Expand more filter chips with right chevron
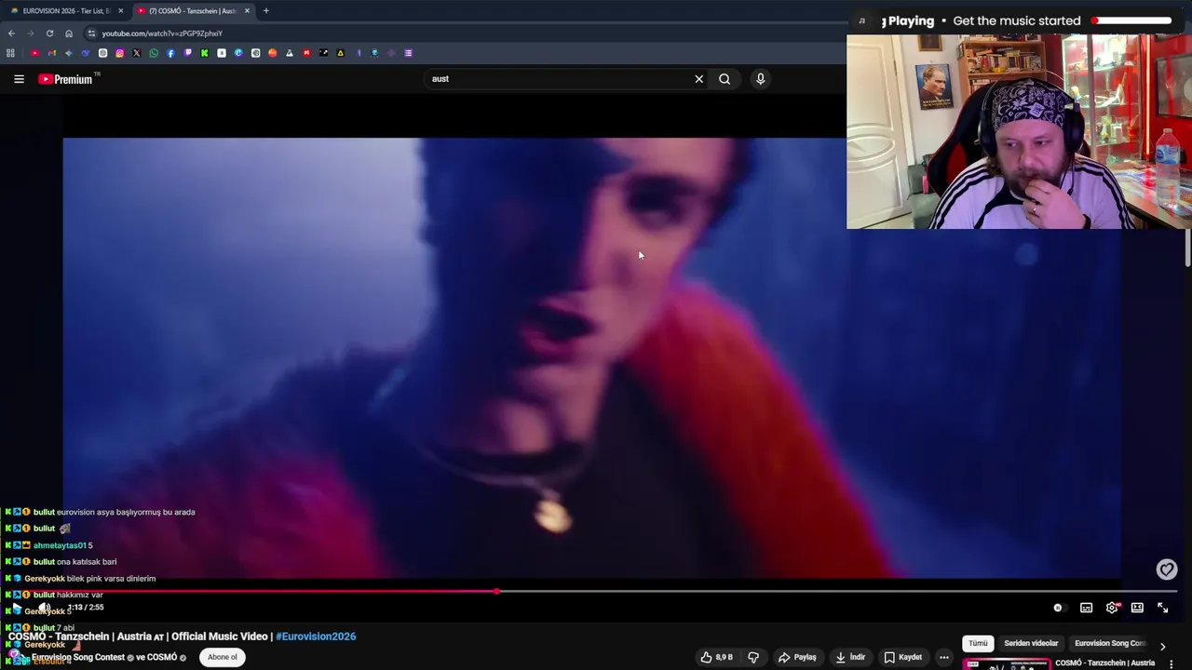The width and height of the screenshot is (1192, 670). click(1162, 646)
